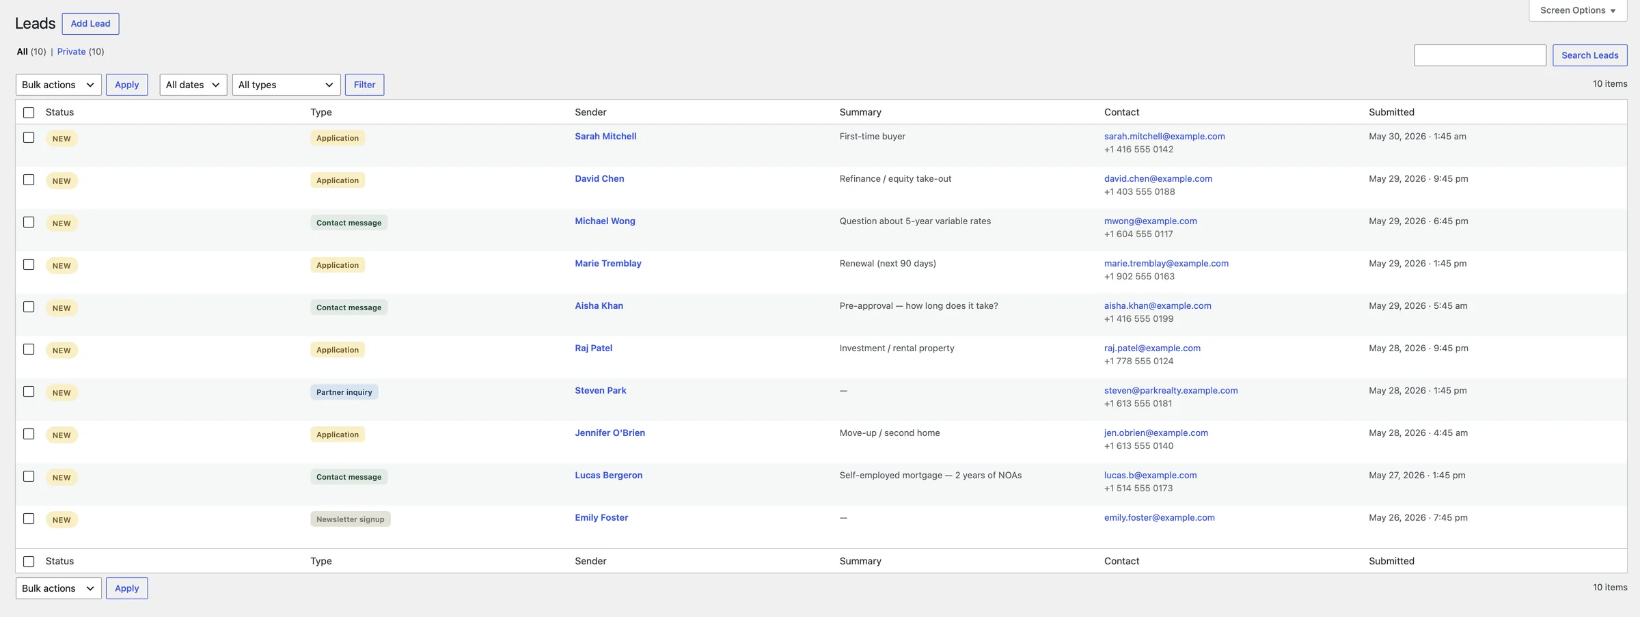
Task: Show the All (10) leads view
Action: pyautogui.click(x=31, y=51)
